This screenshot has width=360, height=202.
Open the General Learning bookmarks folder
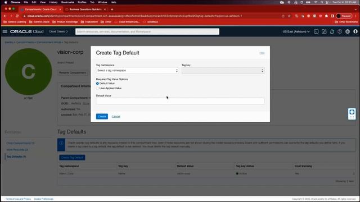(x=15, y=22)
